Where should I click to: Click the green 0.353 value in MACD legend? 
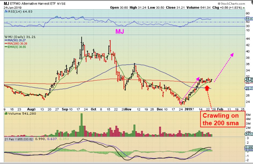64,139
